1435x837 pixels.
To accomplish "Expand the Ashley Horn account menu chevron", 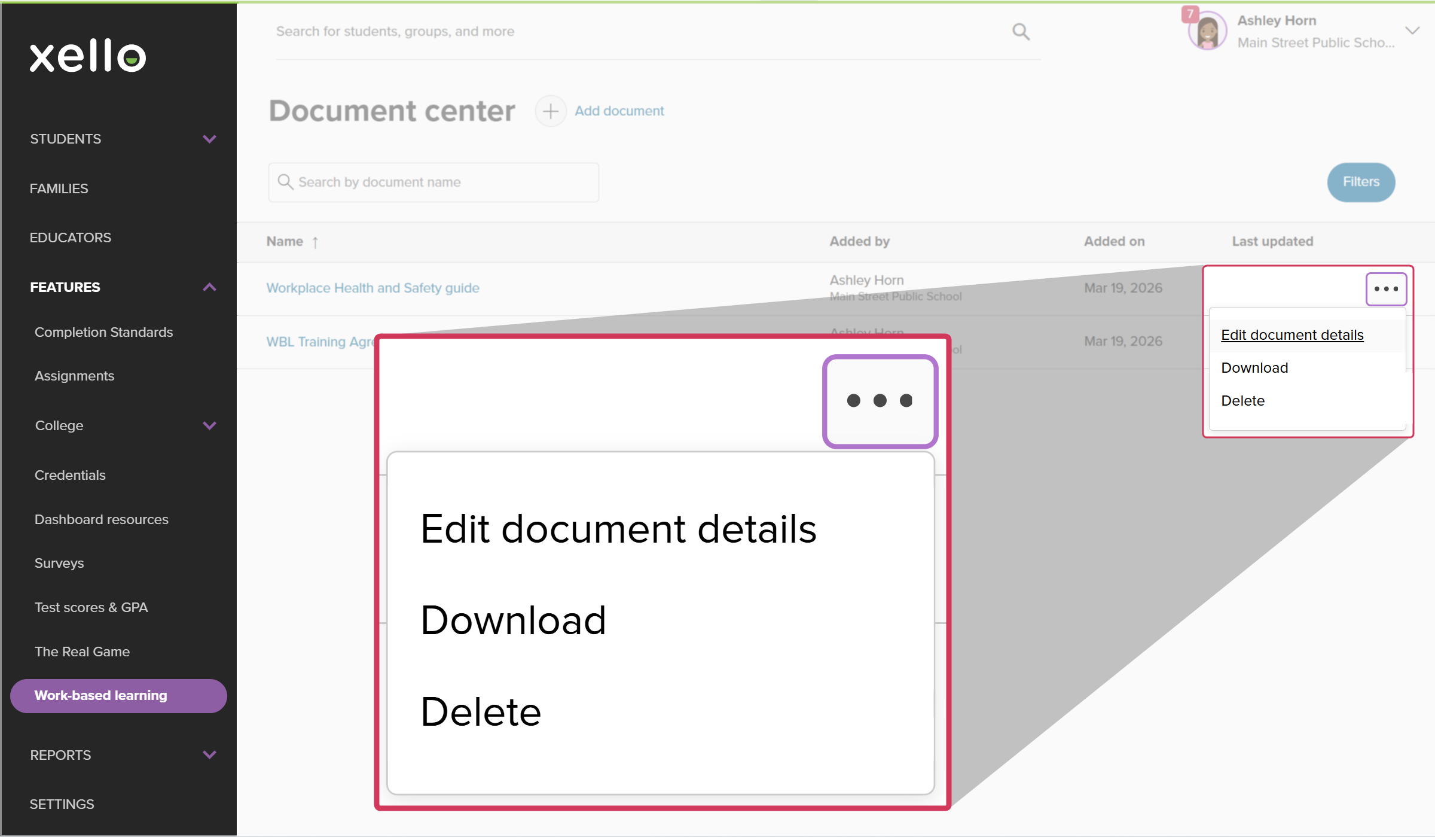I will (1412, 31).
